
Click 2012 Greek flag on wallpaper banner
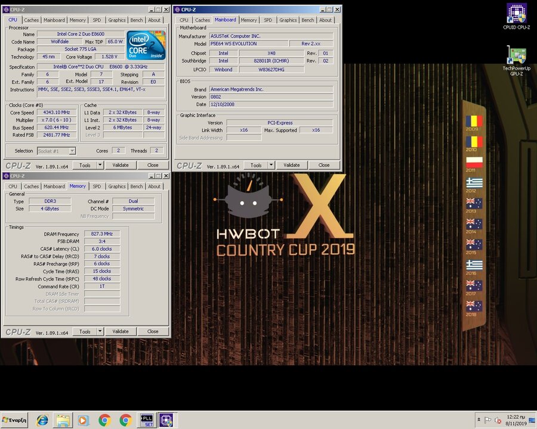click(474, 183)
